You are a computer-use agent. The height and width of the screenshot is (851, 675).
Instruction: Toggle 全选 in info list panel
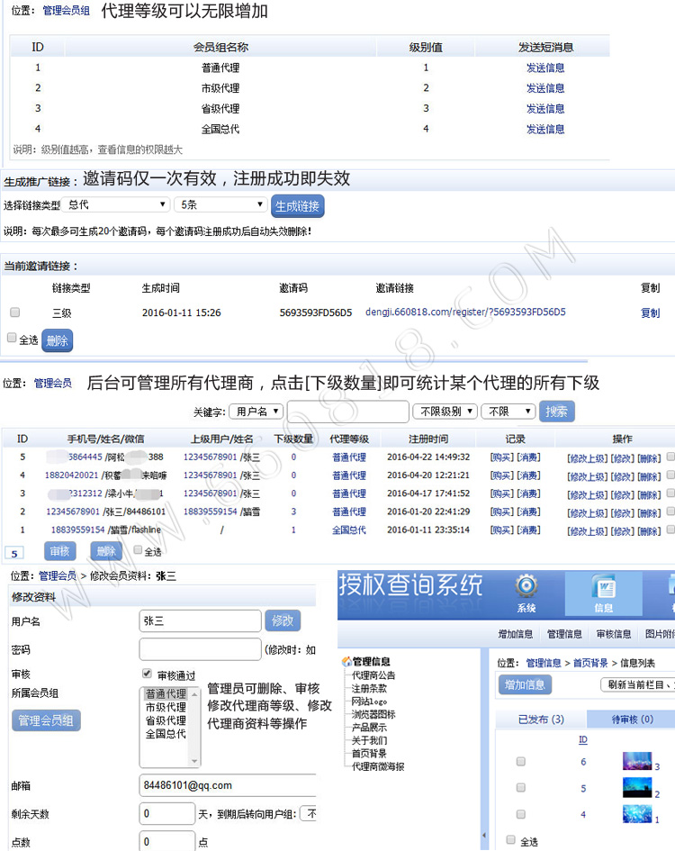click(510, 839)
